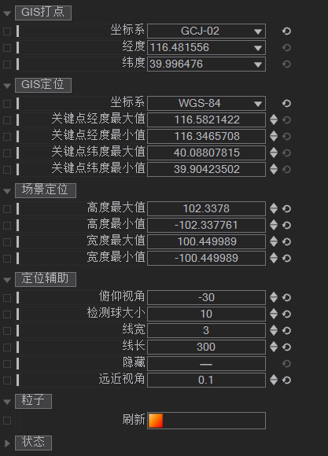This screenshot has height=456, width=328.
Task: Reset the GIS定位 坐标系 value
Action: (x=286, y=103)
